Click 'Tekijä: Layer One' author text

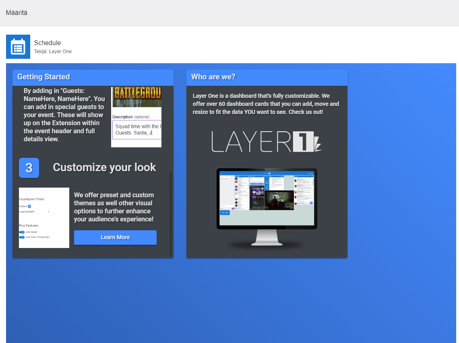pyautogui.click(x=53, y=52)
